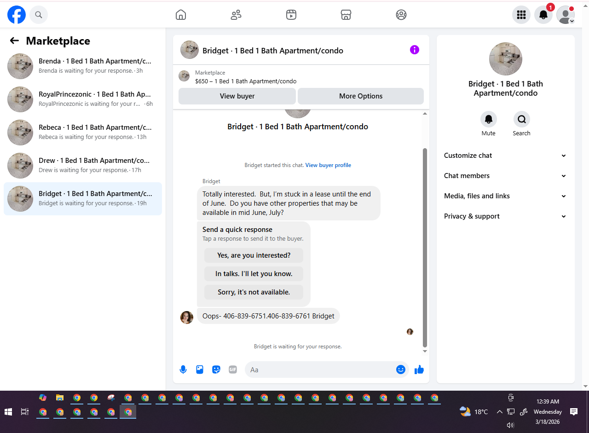This screenshot has width=589, height=433.
Task: Open the Groups icon in top navigation
Action: pos(401,15)
